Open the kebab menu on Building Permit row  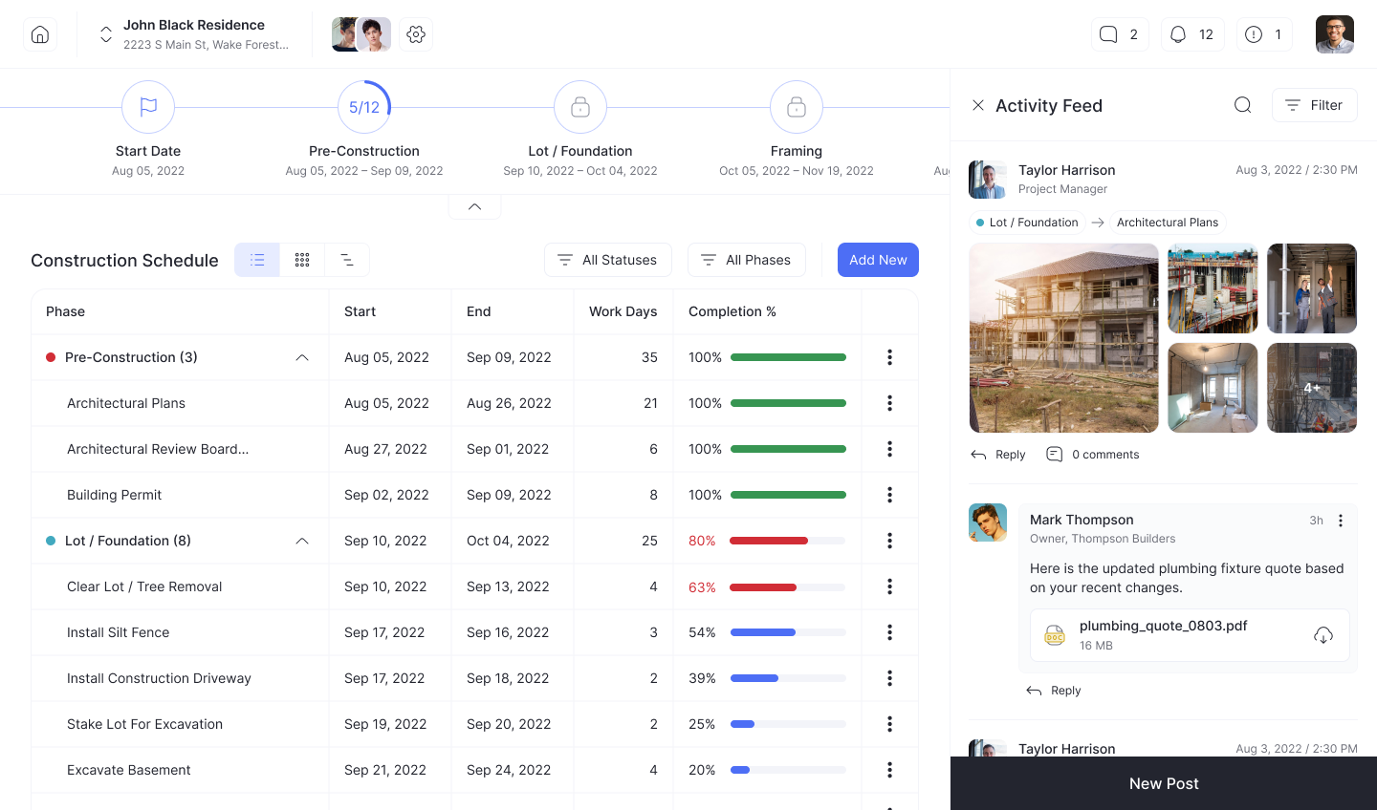pyautogui.click(x=889, y=495)
